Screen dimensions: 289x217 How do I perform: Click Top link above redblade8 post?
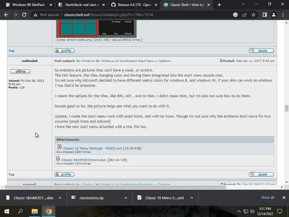tap(11, 51)
